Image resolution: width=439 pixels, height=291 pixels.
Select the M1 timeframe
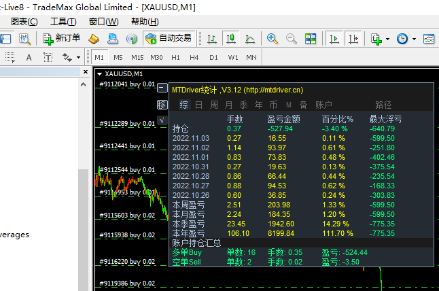point(99,57)
